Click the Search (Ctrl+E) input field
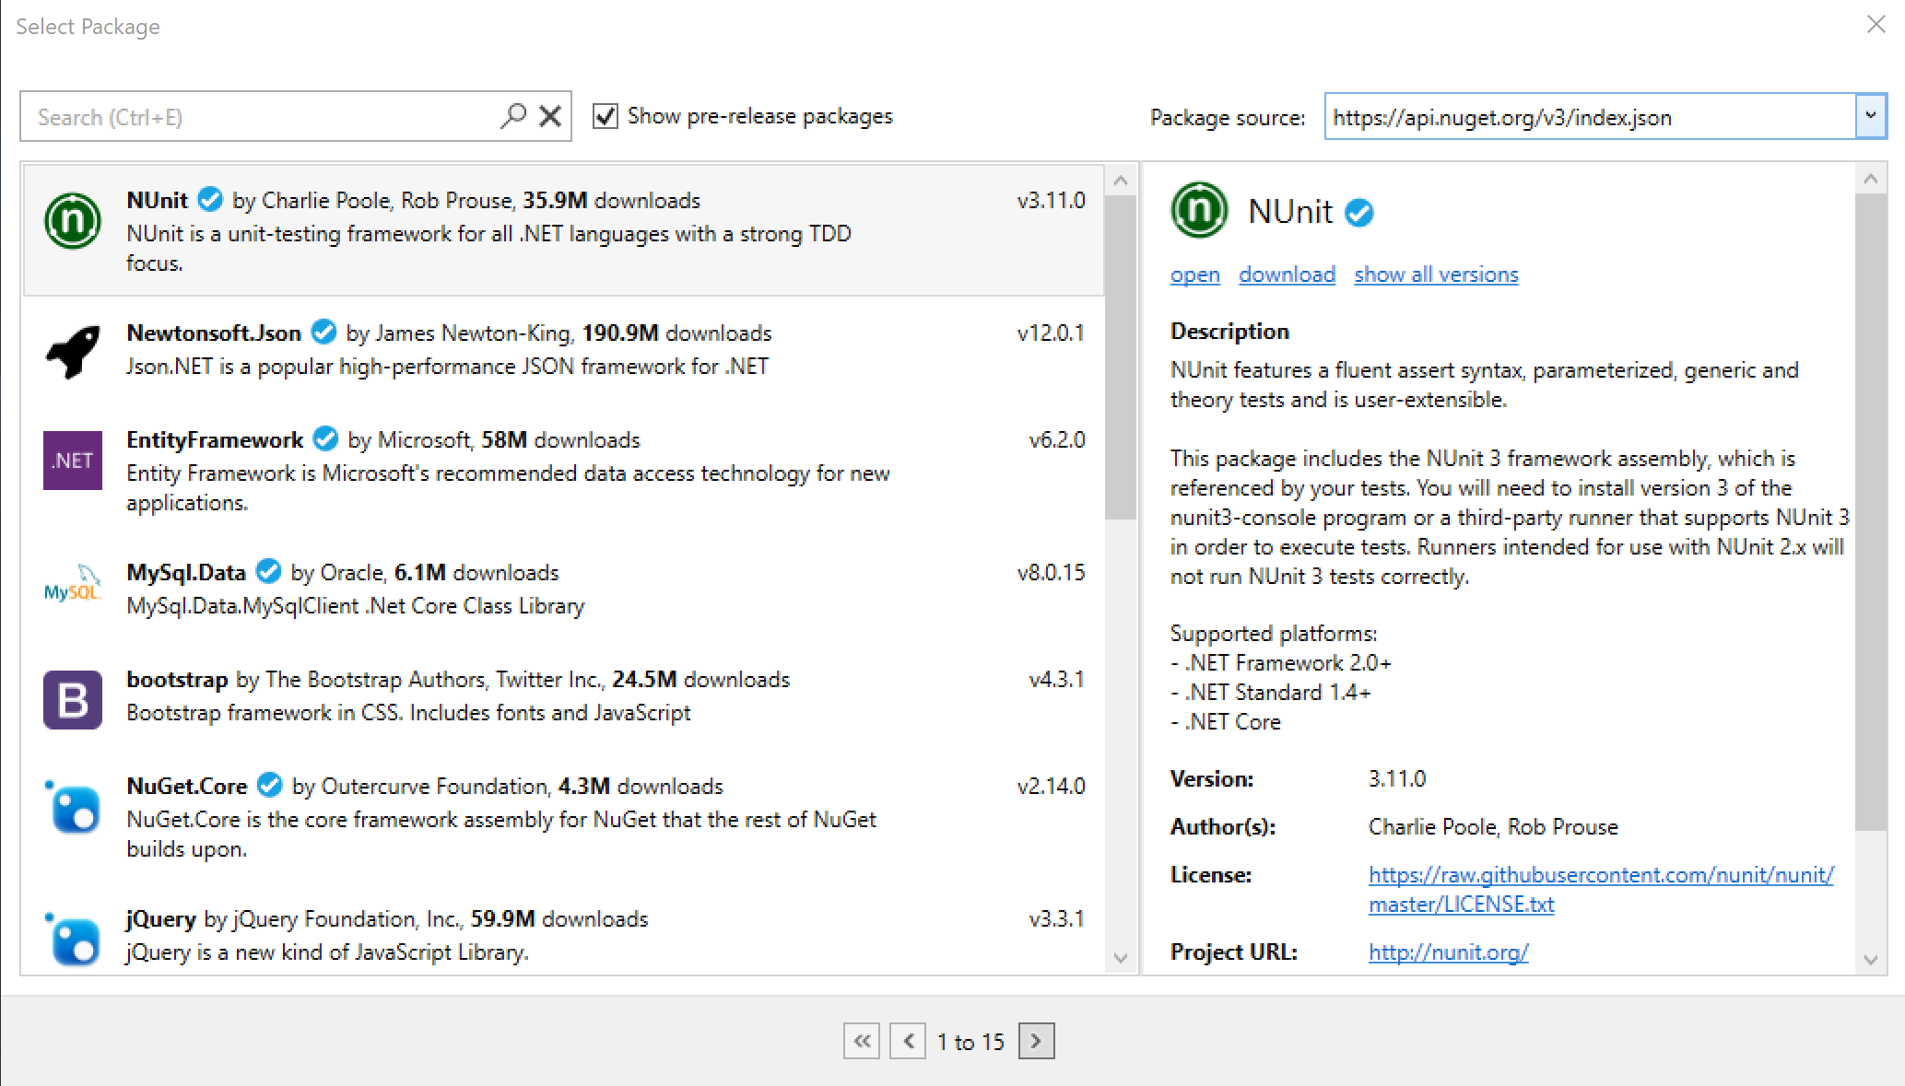This screenshot has width=1905, height=1086. point(258,117)
